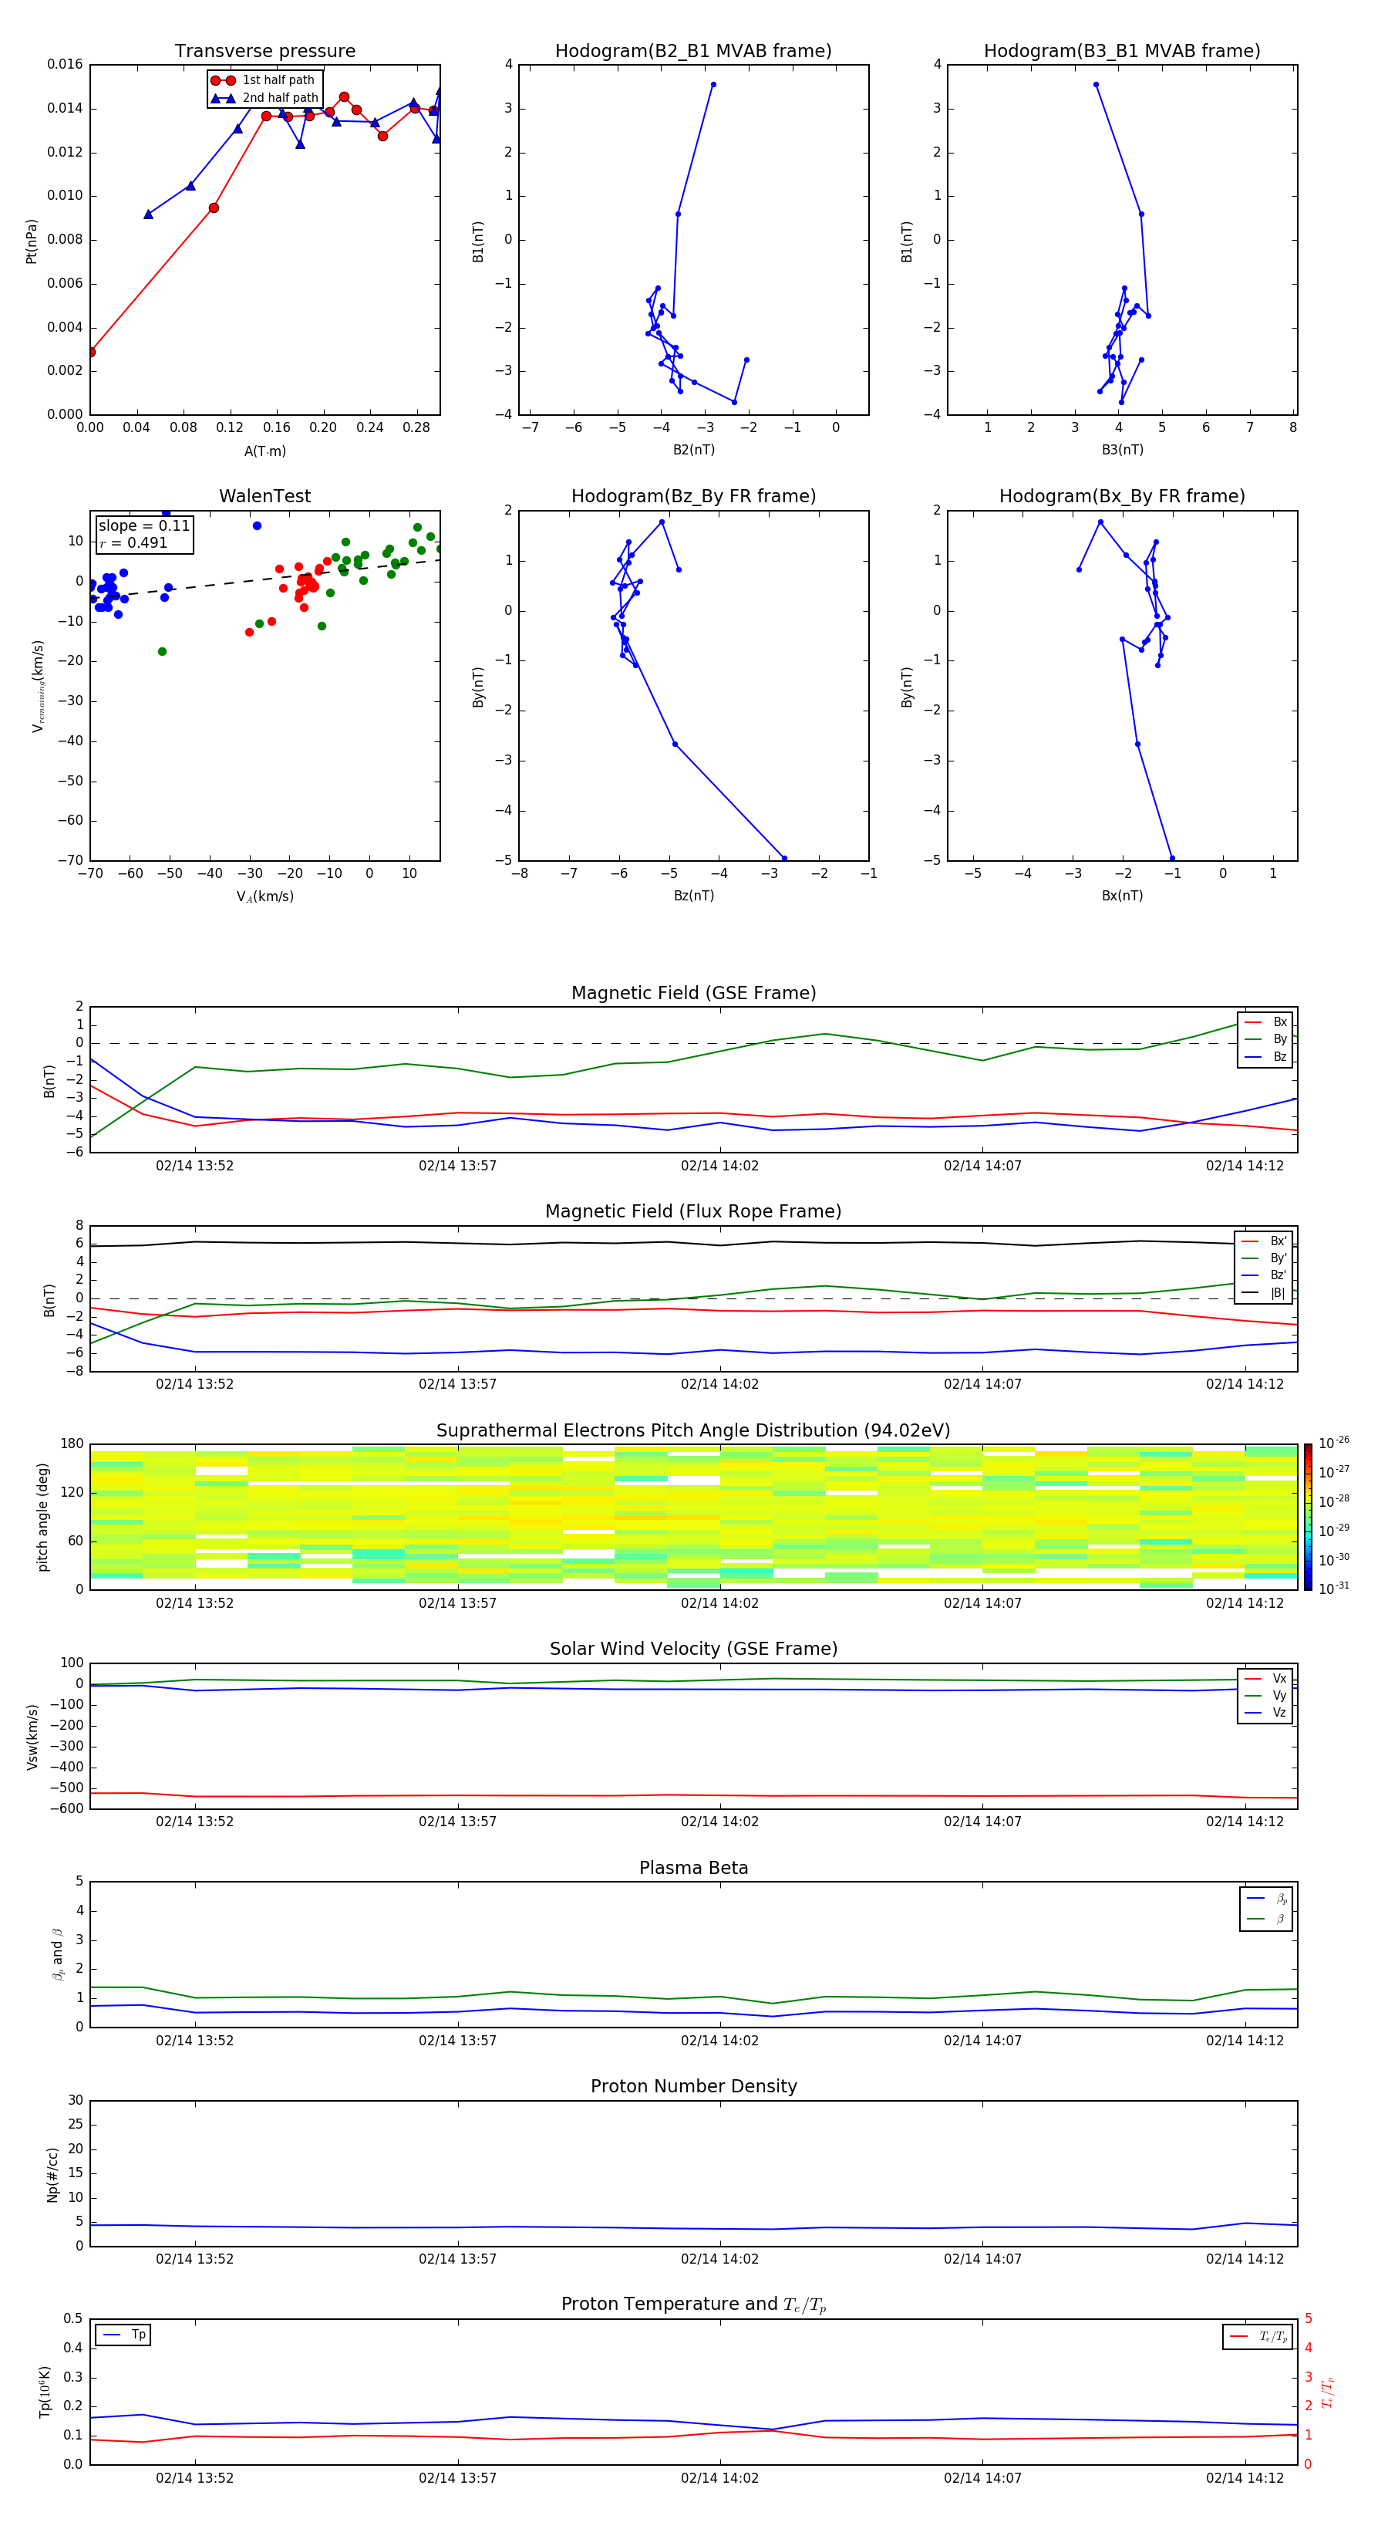Click the Vy legend entry in Solar Wind plot

click(x=1266, y=1696)
